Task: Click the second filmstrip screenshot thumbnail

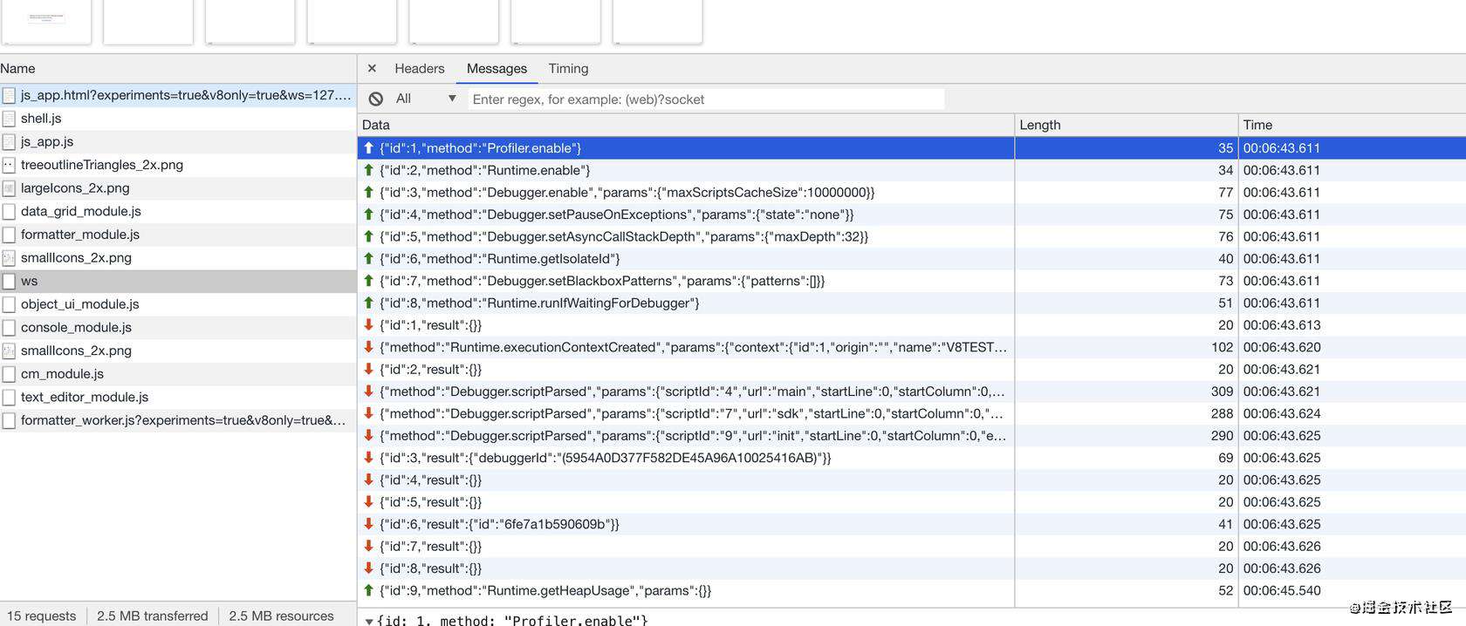Action: [148, 22]
